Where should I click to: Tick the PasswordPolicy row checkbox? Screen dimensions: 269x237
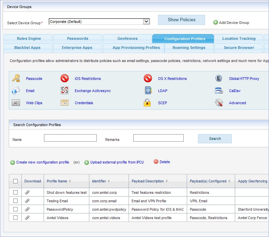click(x=15, y=209)
